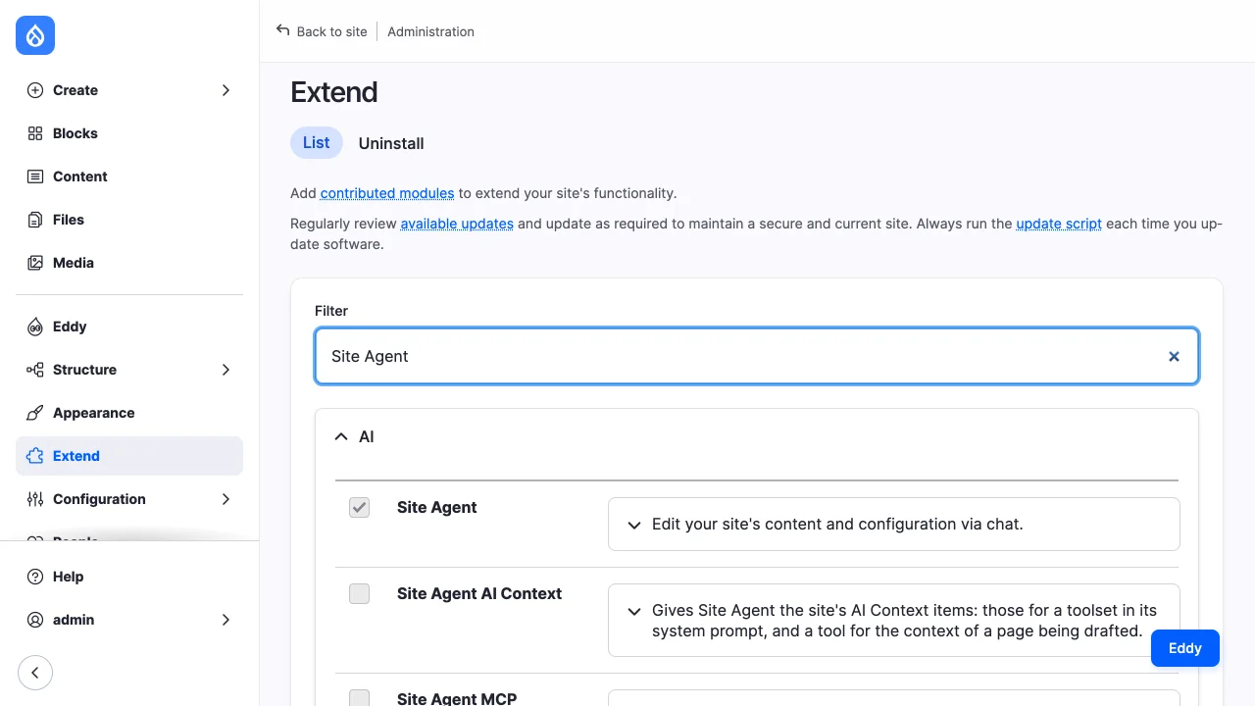Screen dimensions: 1255x706
Task: Expand the Create submenu chevron
Action: tap(226, 90)
